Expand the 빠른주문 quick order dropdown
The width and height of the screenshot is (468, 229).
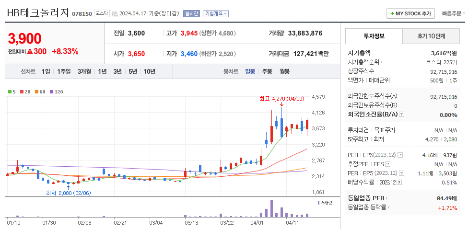[x=454, y=13]
